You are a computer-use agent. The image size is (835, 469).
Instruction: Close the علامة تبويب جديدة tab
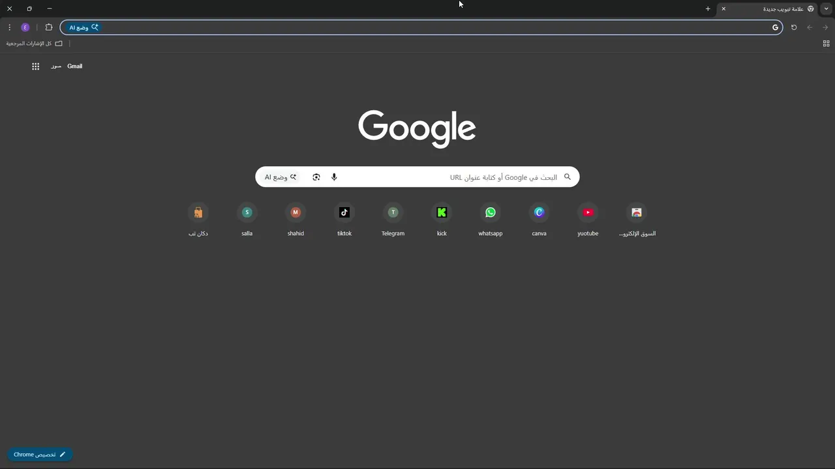point(723,8)
